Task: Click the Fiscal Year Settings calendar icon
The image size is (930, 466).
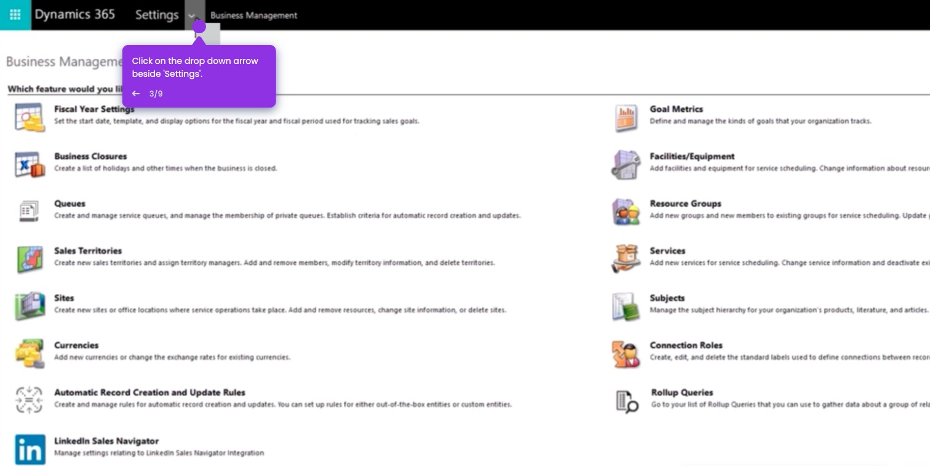Action: pos(30,117)
